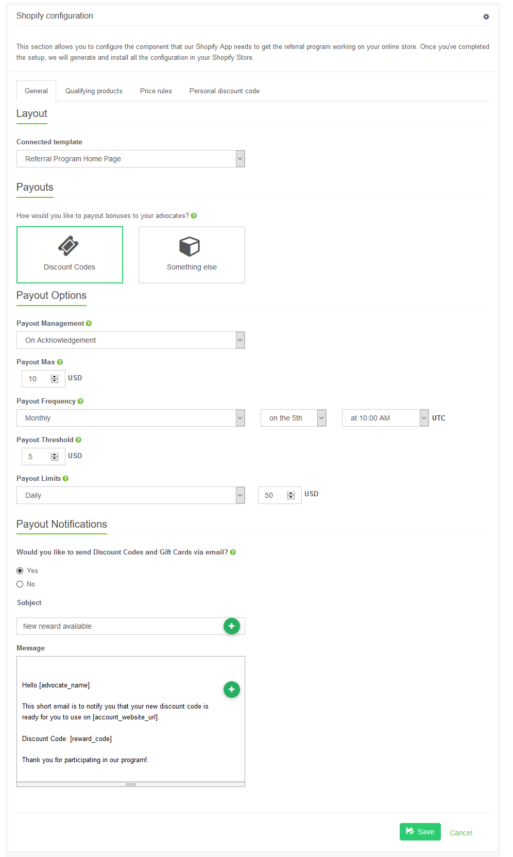Open the Monthly payout frequency dropdown
The image size is (513, 857).
point(131,418)
